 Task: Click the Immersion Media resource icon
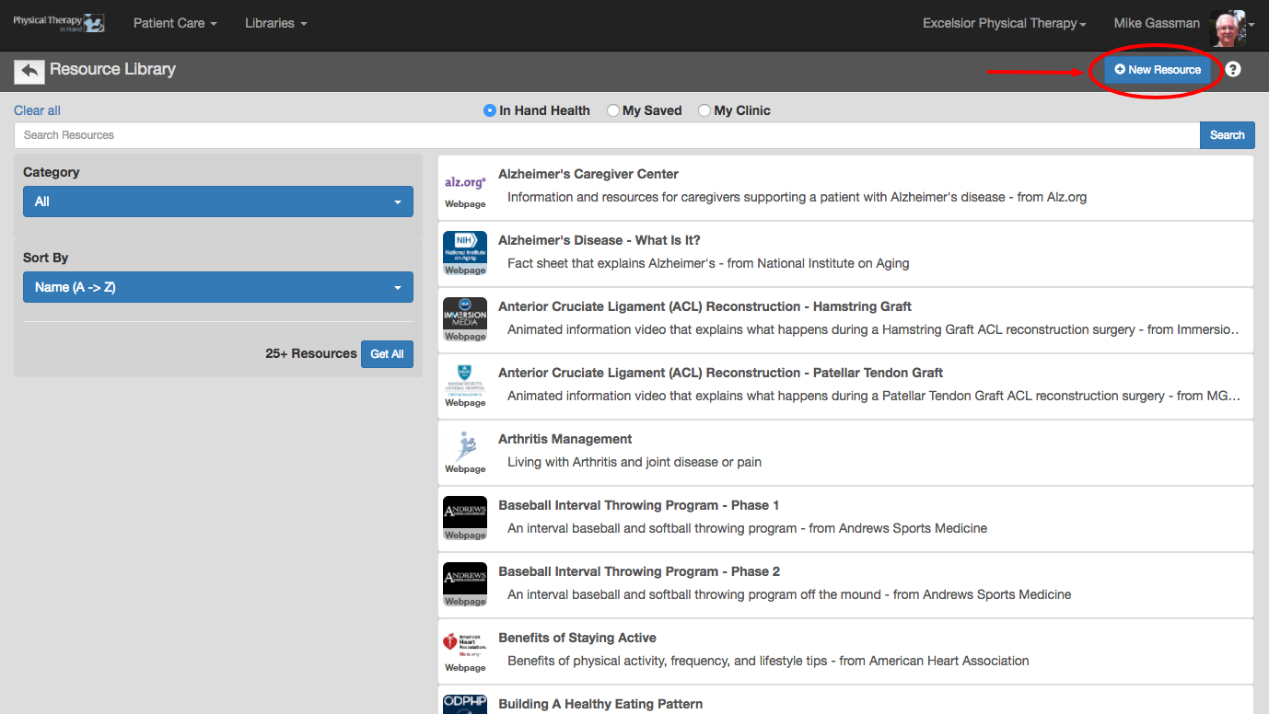coord(465,320)
